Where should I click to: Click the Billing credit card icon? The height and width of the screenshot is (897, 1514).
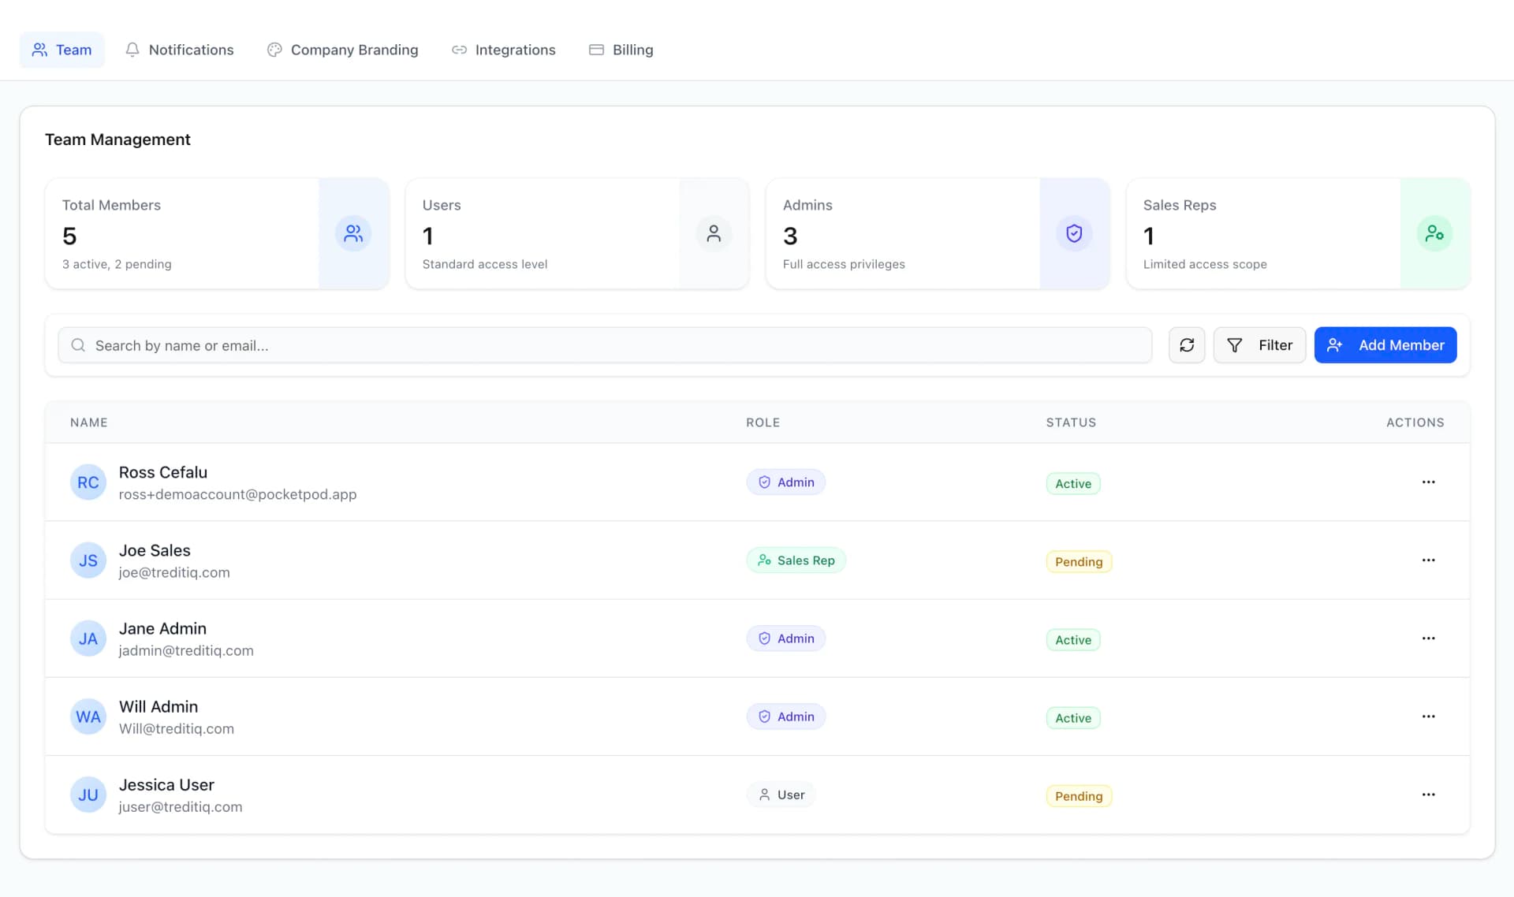point(596,49)
